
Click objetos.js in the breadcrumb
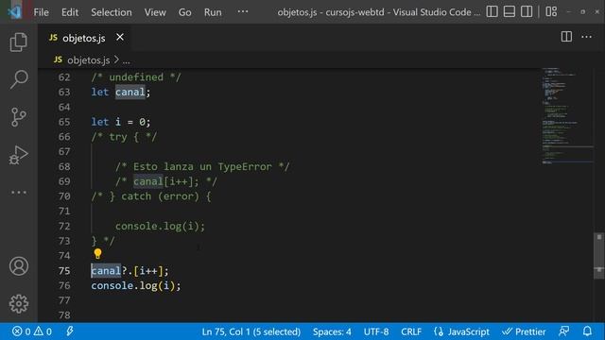[88, 60]
